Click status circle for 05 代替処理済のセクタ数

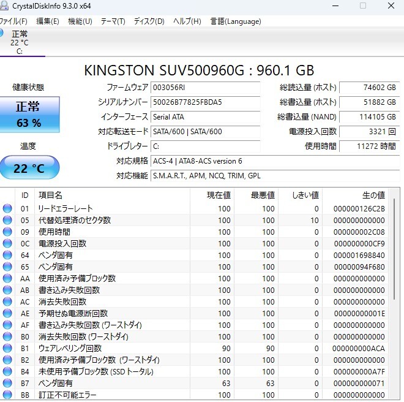coord(7,220)
